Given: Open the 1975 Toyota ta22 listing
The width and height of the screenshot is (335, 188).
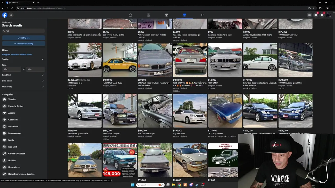Looking at the screenshot, I should point(225,111).
